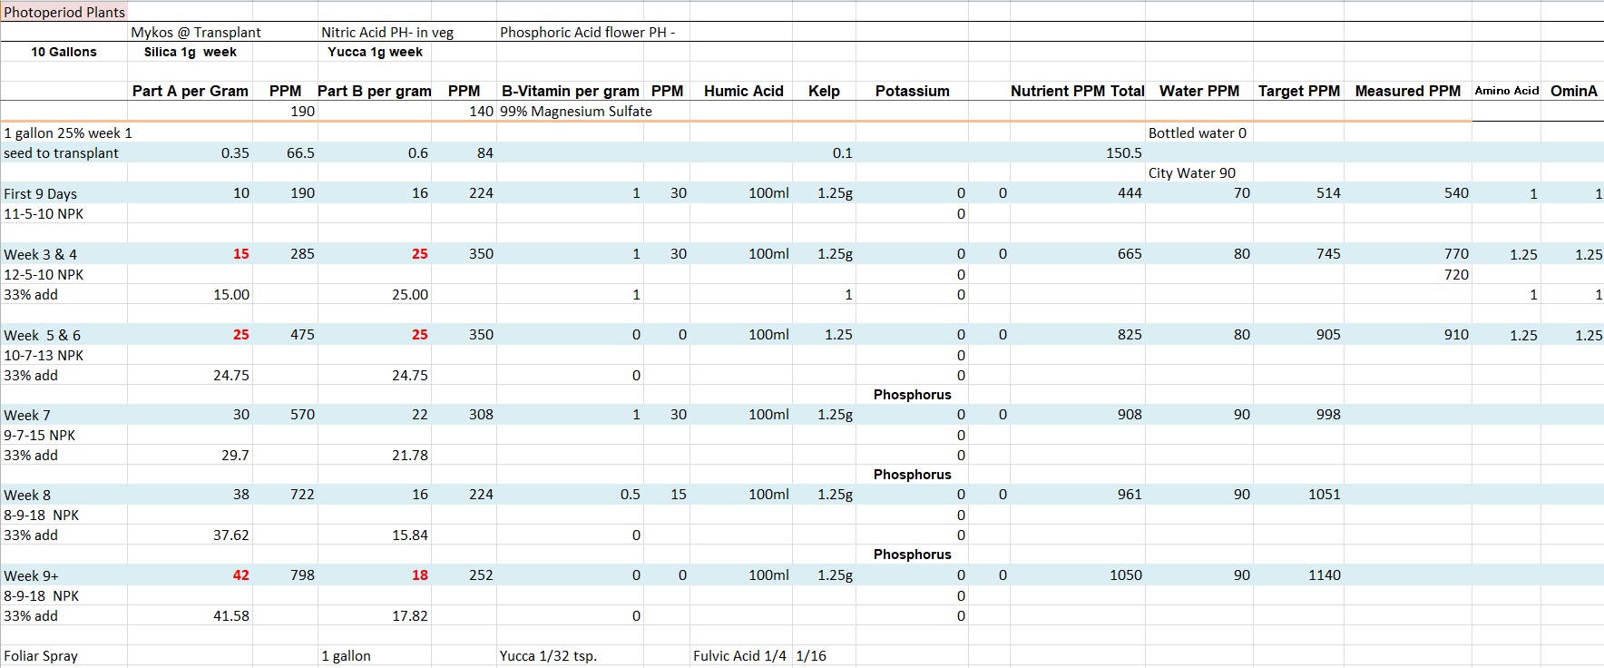Click the 'B-Vitamin per gram' header
1604x668 pixels.
click(x=571, y=91)
